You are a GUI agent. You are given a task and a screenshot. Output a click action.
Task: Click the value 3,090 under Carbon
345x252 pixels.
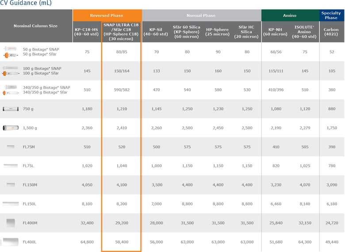pyautogui.click(x=332, y=185)
